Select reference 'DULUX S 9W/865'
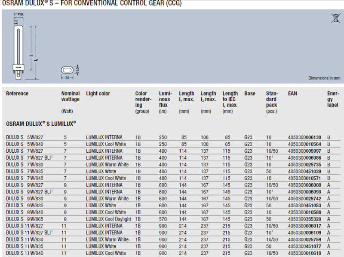 (25, 219)
